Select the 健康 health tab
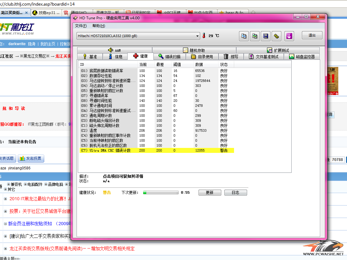Screen dimensions: 347x260 coord(141,56)
